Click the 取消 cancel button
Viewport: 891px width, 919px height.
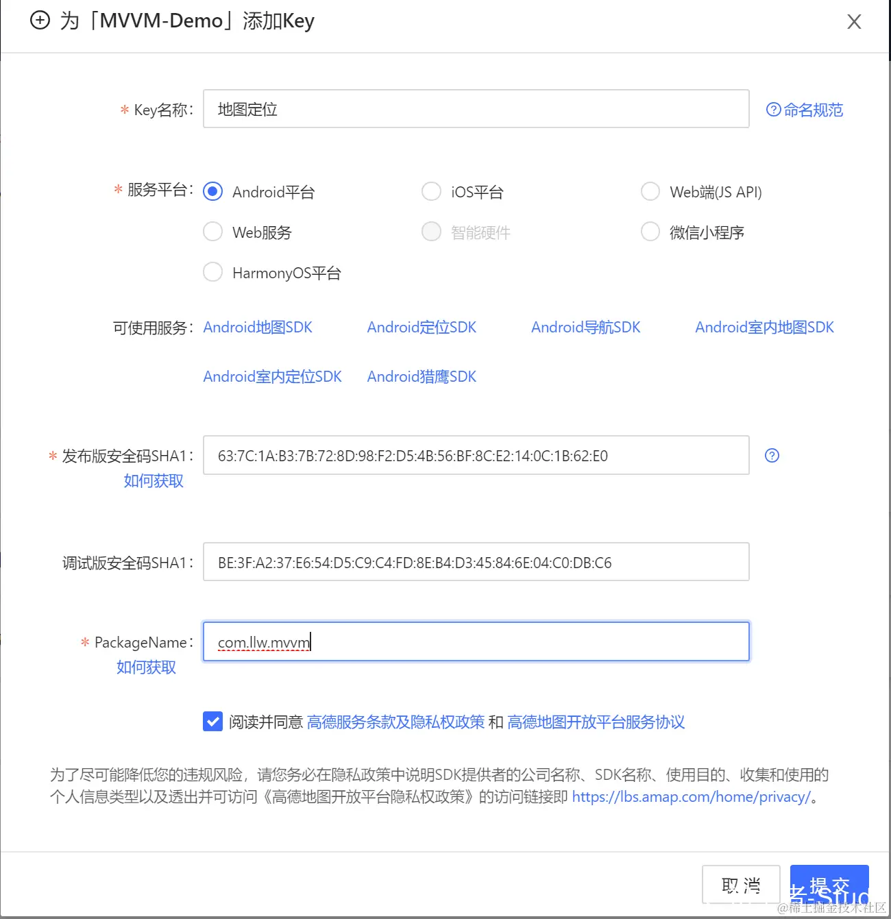point(741,885)
